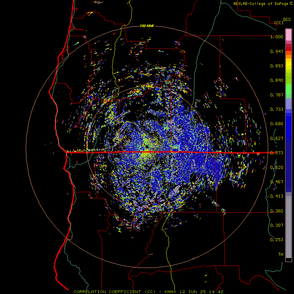
Task: Click the 0.520 legend value
Action: [277, 168]
